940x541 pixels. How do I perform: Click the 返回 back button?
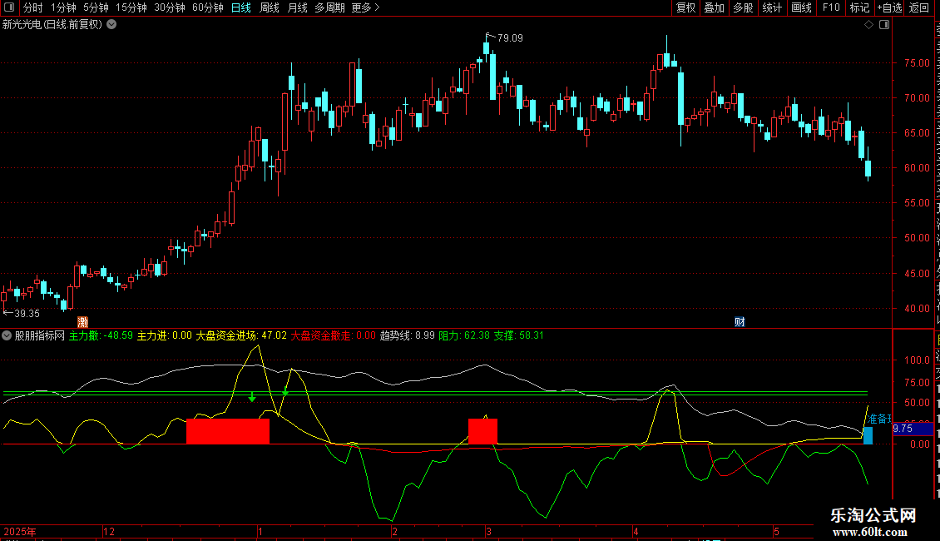[919, 7]
